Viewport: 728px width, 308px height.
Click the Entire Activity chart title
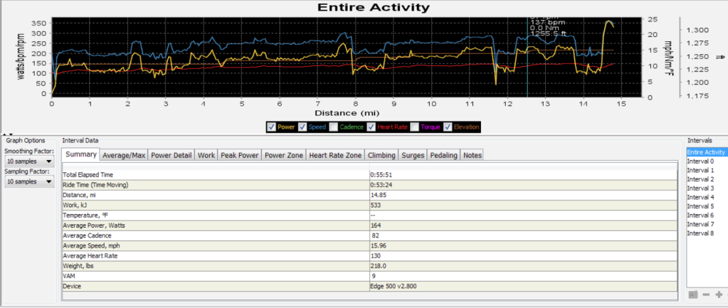point(374,7)
